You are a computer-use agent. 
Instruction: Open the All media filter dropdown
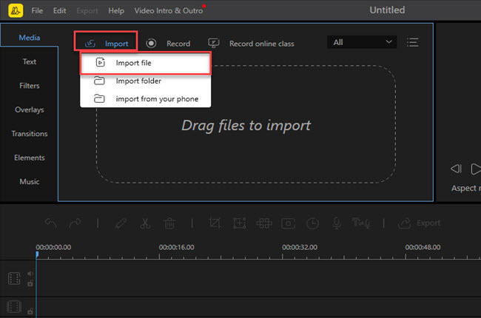coord(362,43)
